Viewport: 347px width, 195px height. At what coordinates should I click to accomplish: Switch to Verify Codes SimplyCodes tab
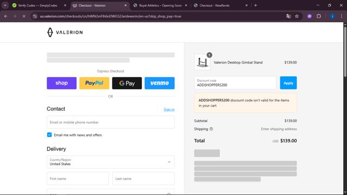(37, 5)
